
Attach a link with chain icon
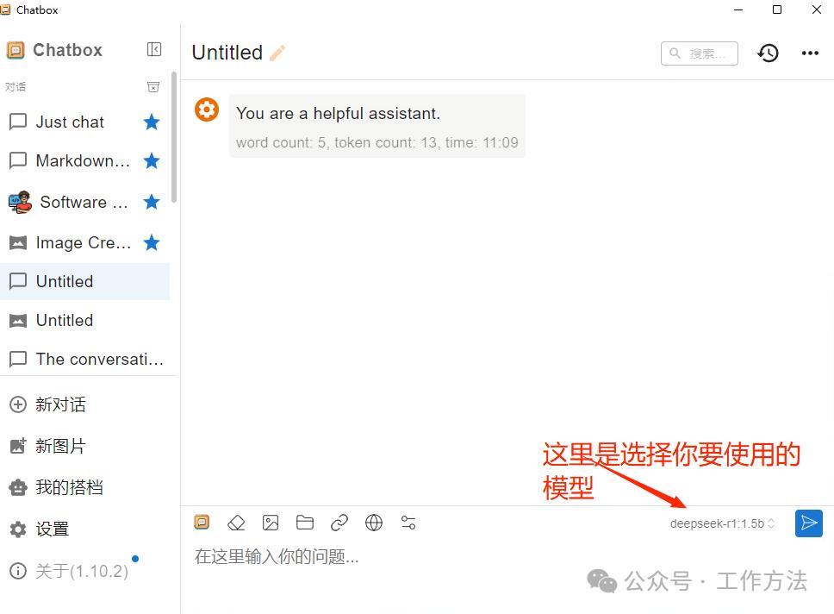coord(339,523)
